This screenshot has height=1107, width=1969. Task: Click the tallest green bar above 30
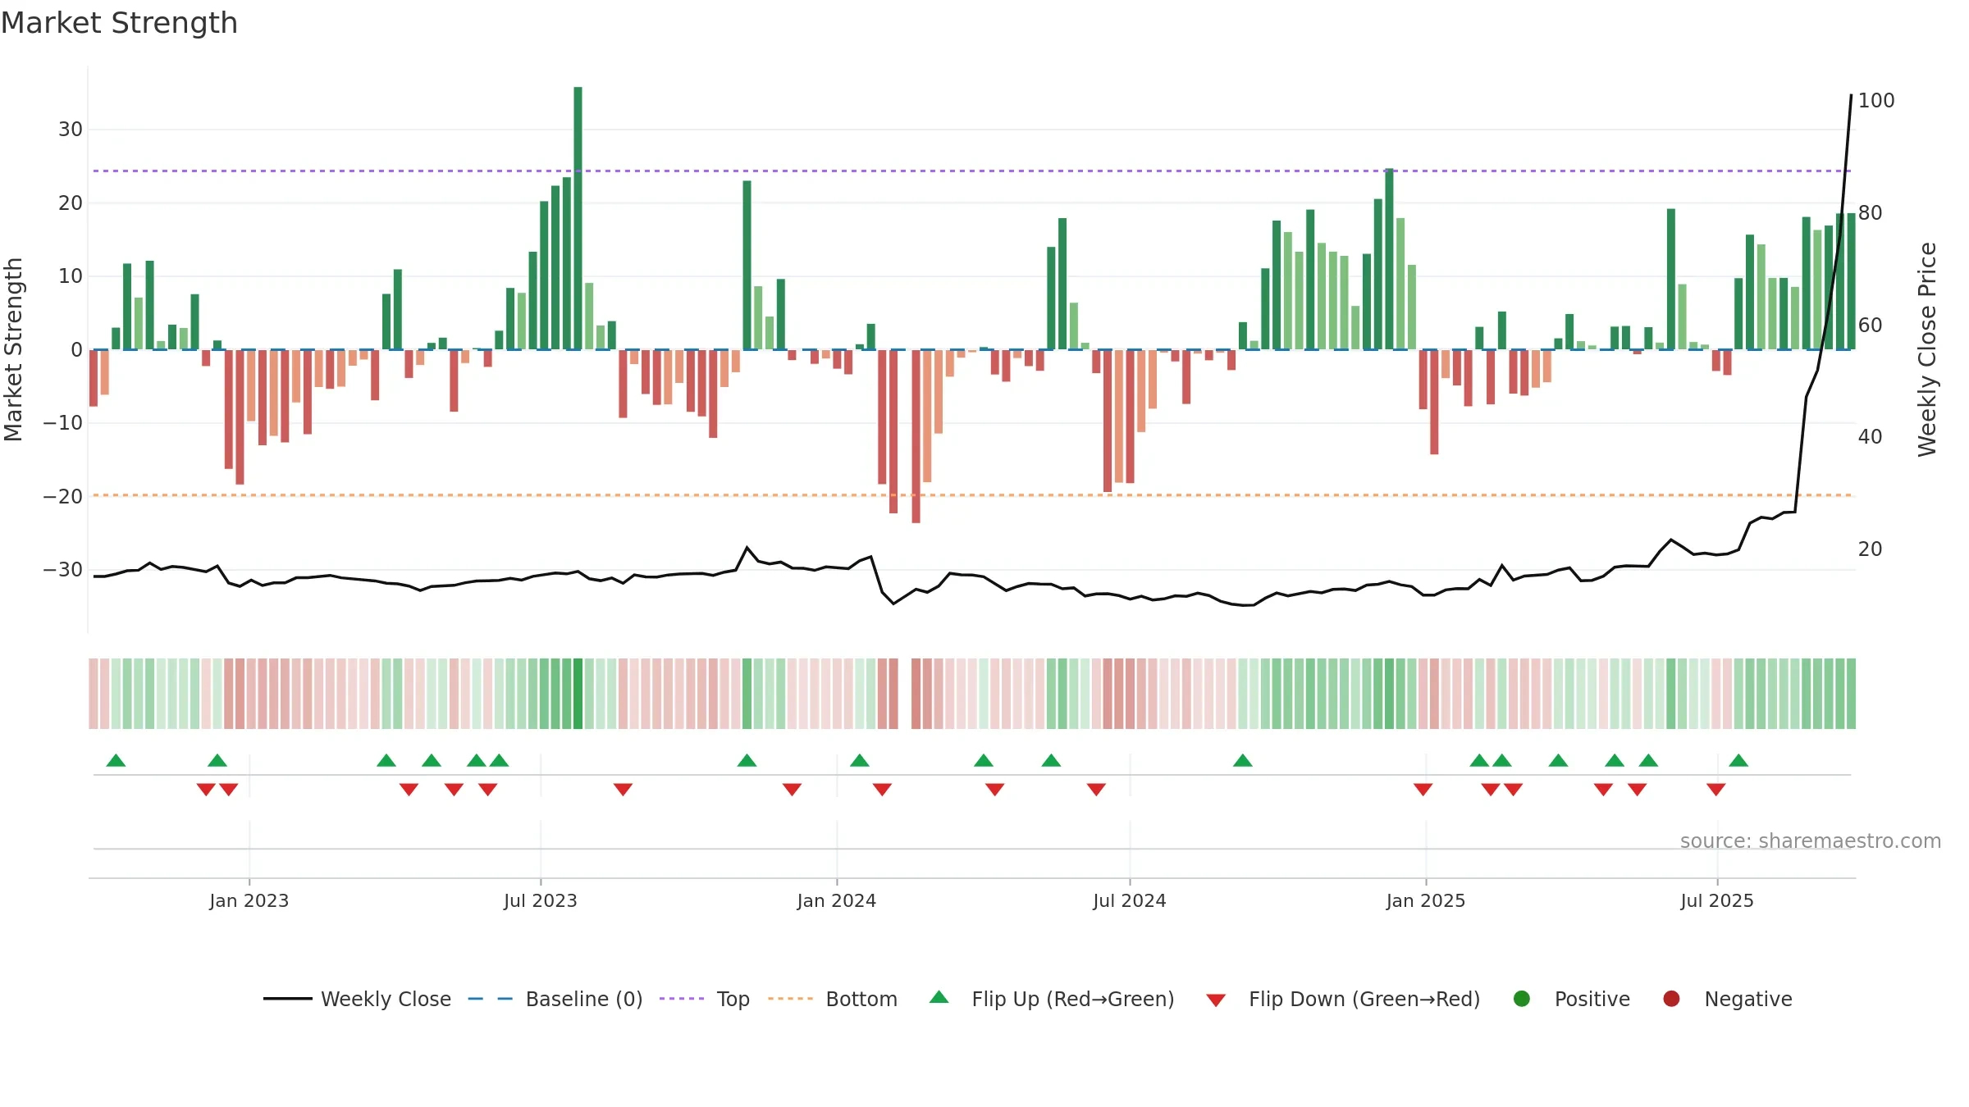pyautogui.click(x=578, y=218)
